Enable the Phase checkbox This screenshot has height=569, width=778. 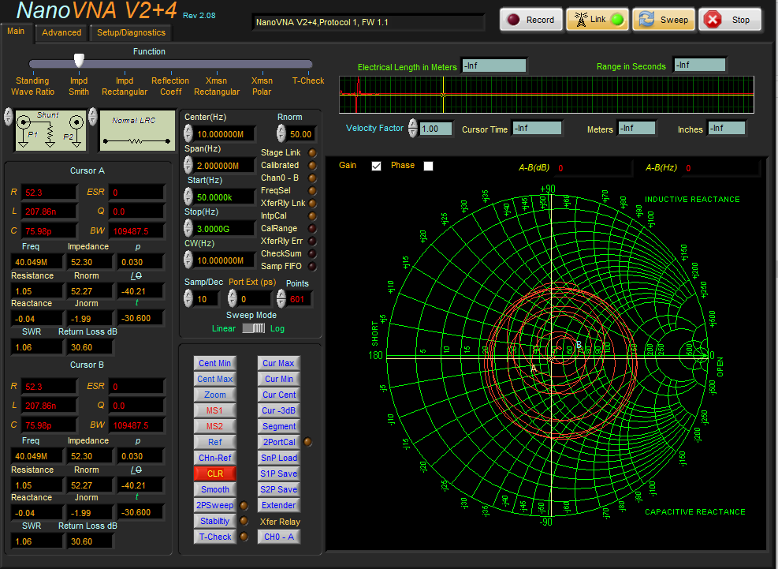click(428, 166)
